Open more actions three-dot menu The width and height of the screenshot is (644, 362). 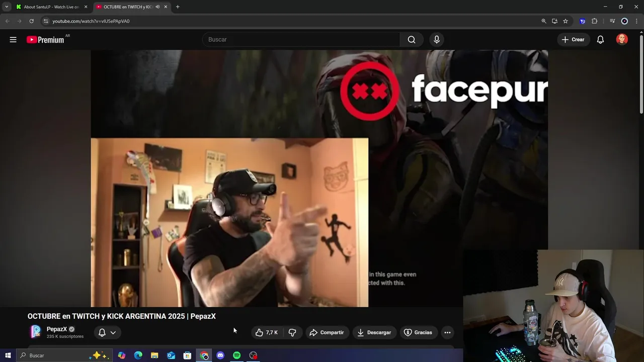coord(447,332)
